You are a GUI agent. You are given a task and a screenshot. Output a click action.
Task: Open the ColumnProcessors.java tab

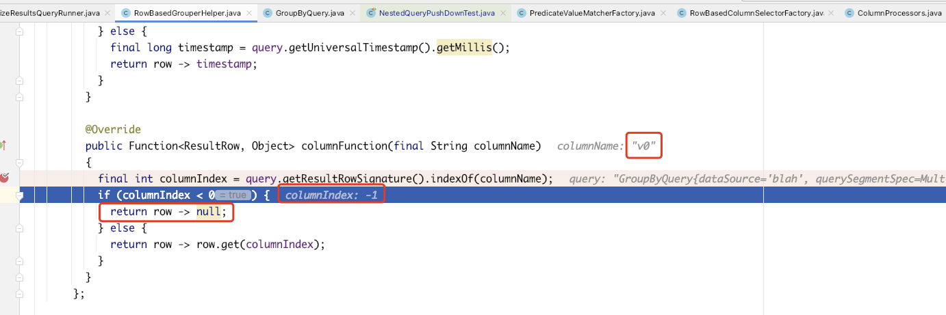click(893, 13)
